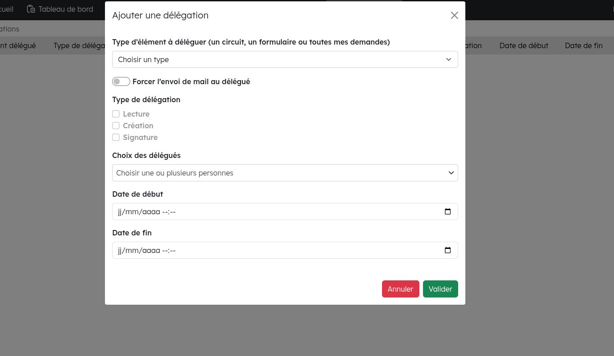This screenshot has width=614, height=356.
Task: Click calendar icon in Date de début
Action: coord(447,212)
